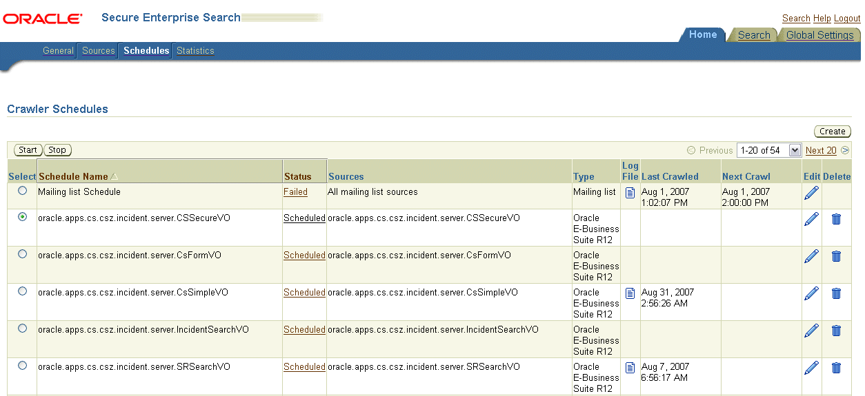
Task: Delete the CsSimpleVO schedule
Action: pyautogui.click(x=836, y=293)
